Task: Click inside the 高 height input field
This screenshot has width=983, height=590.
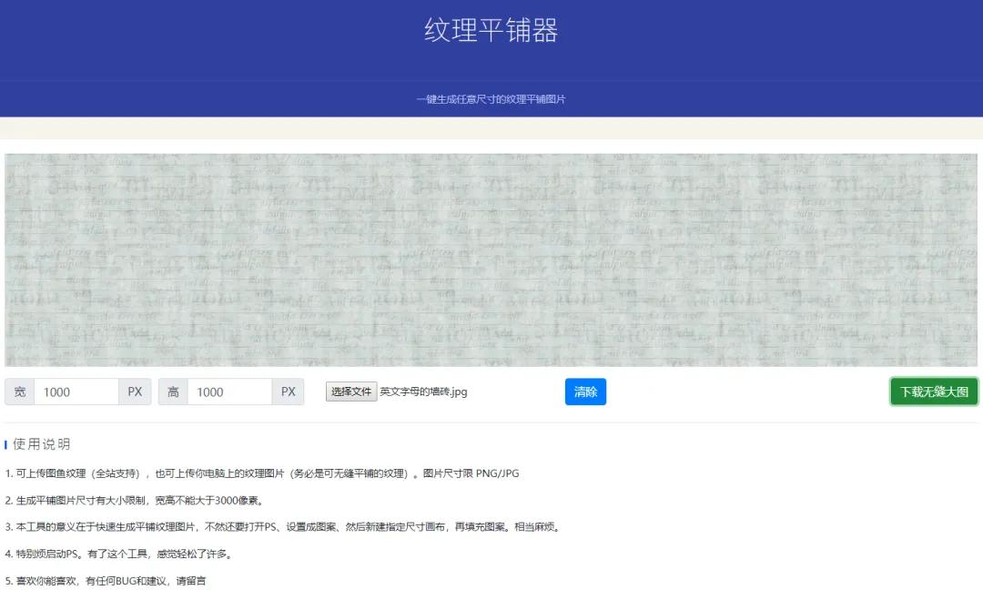Action: pyautogui.click(x=230, y=392)
